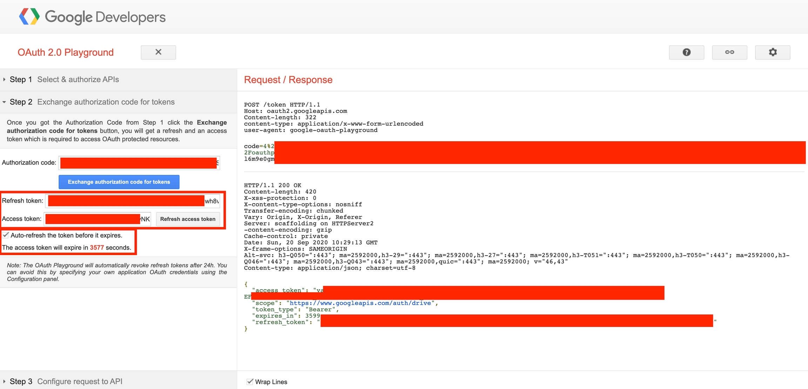Click the Access token text field

(97, 219)
